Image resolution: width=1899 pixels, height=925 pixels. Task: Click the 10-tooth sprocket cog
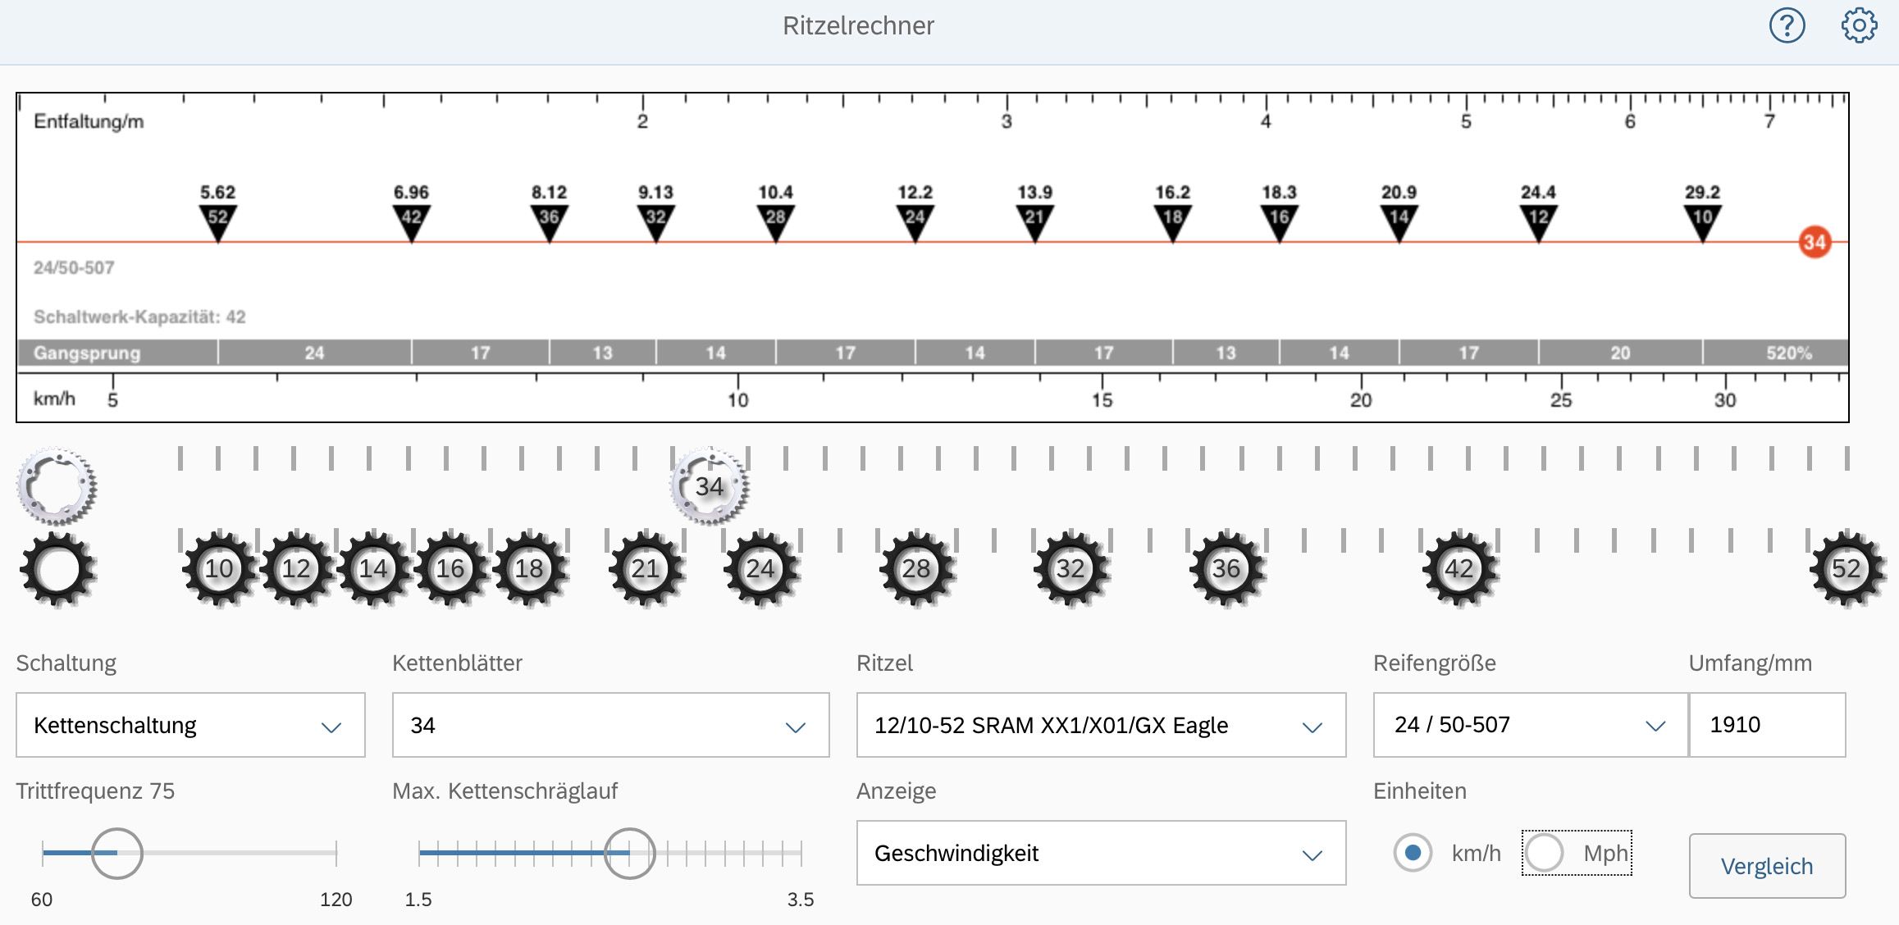(x=219, y=569)
